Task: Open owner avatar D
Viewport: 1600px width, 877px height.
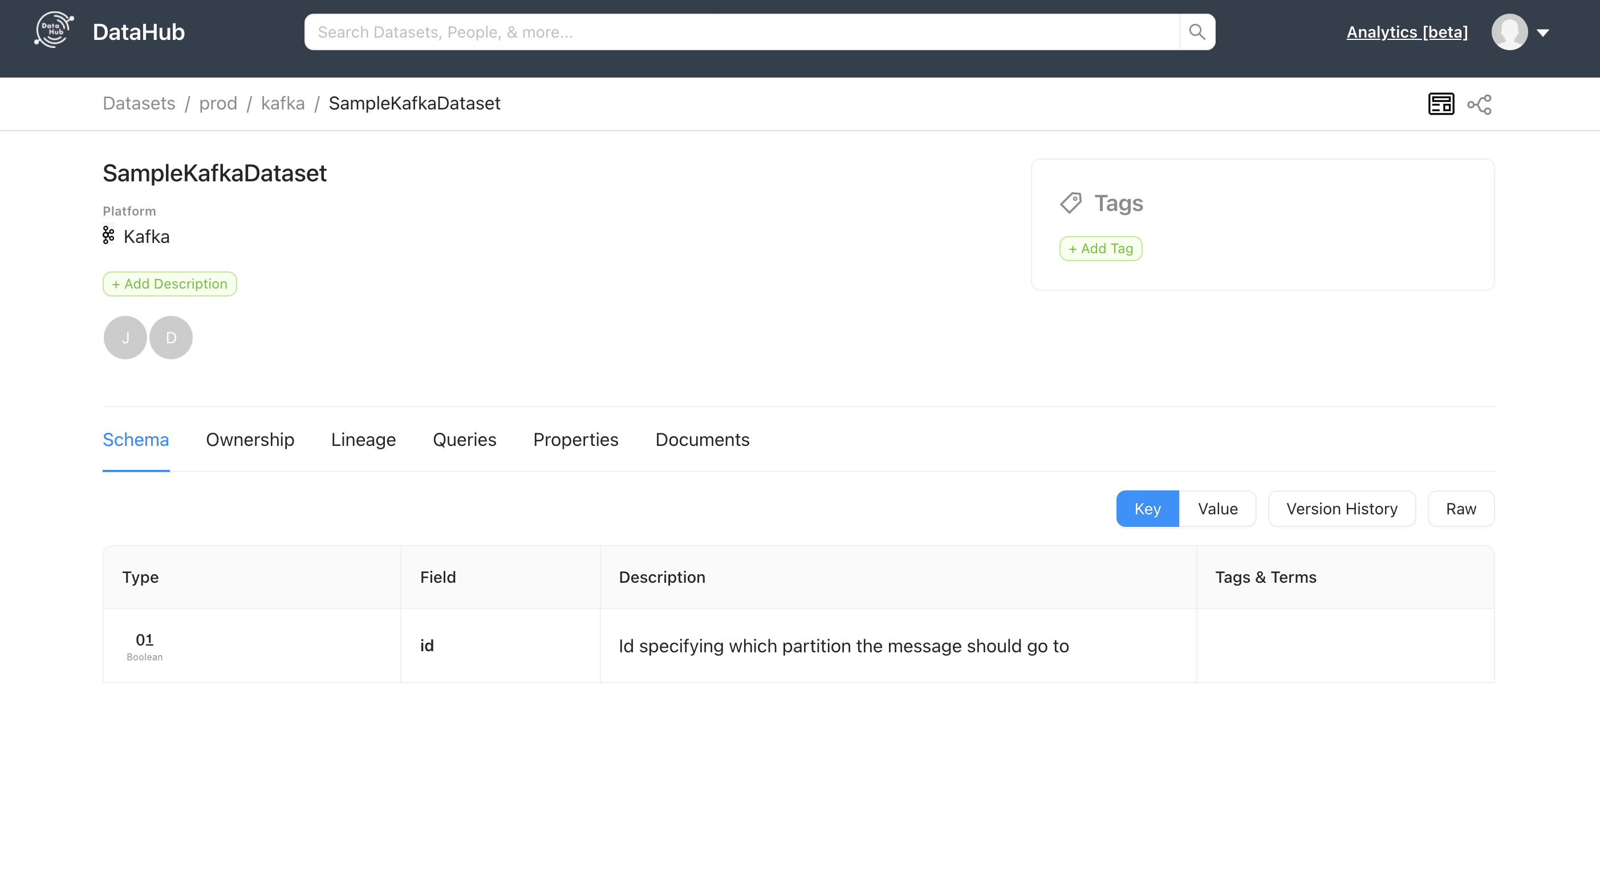Action: click(x=171, y=337)
